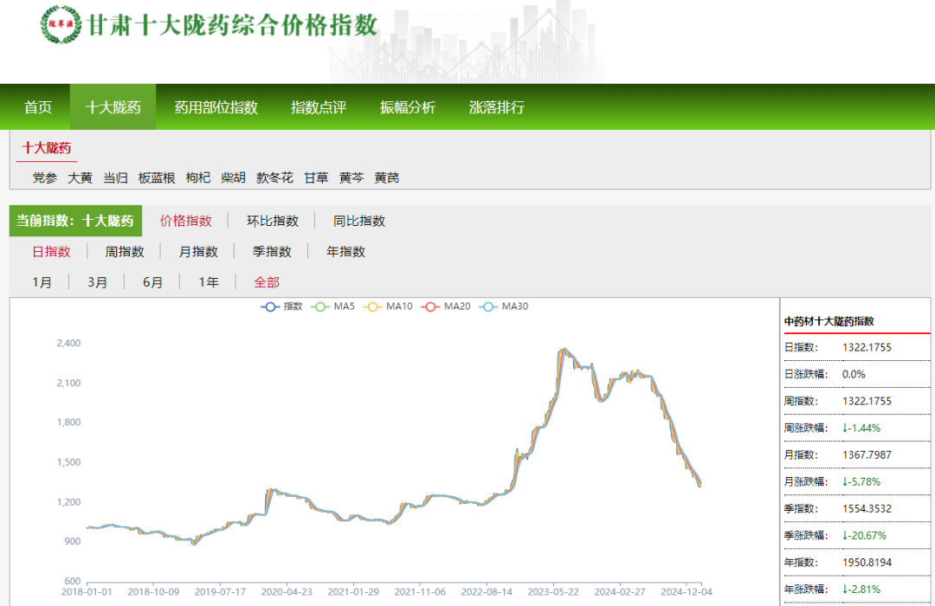Switch to 同比指数 tab
935x606 pixels.
point(359,221)
